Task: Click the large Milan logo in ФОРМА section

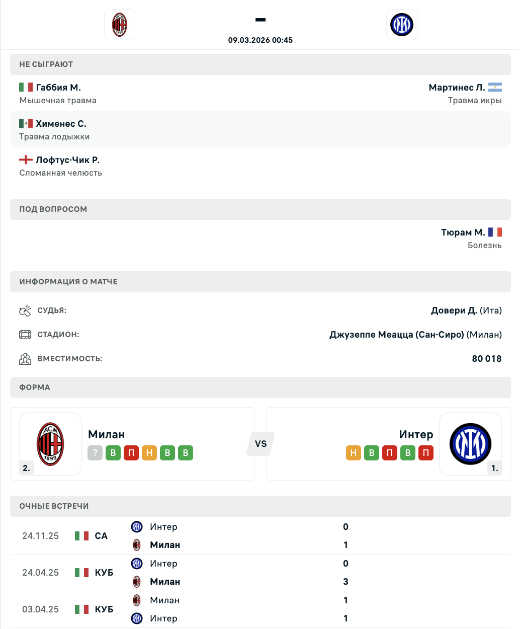Action: coord(50,444)
